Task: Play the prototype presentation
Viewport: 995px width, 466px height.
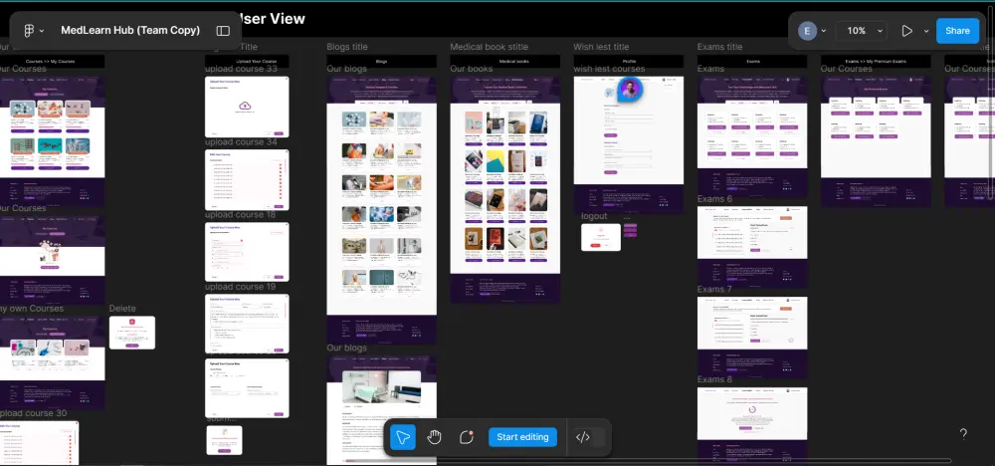Action: pyautogui.click(x=906, y=31)
